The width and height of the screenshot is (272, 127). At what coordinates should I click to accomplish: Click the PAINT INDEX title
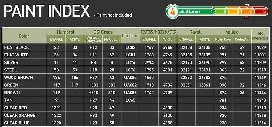(x=47, y=11)
